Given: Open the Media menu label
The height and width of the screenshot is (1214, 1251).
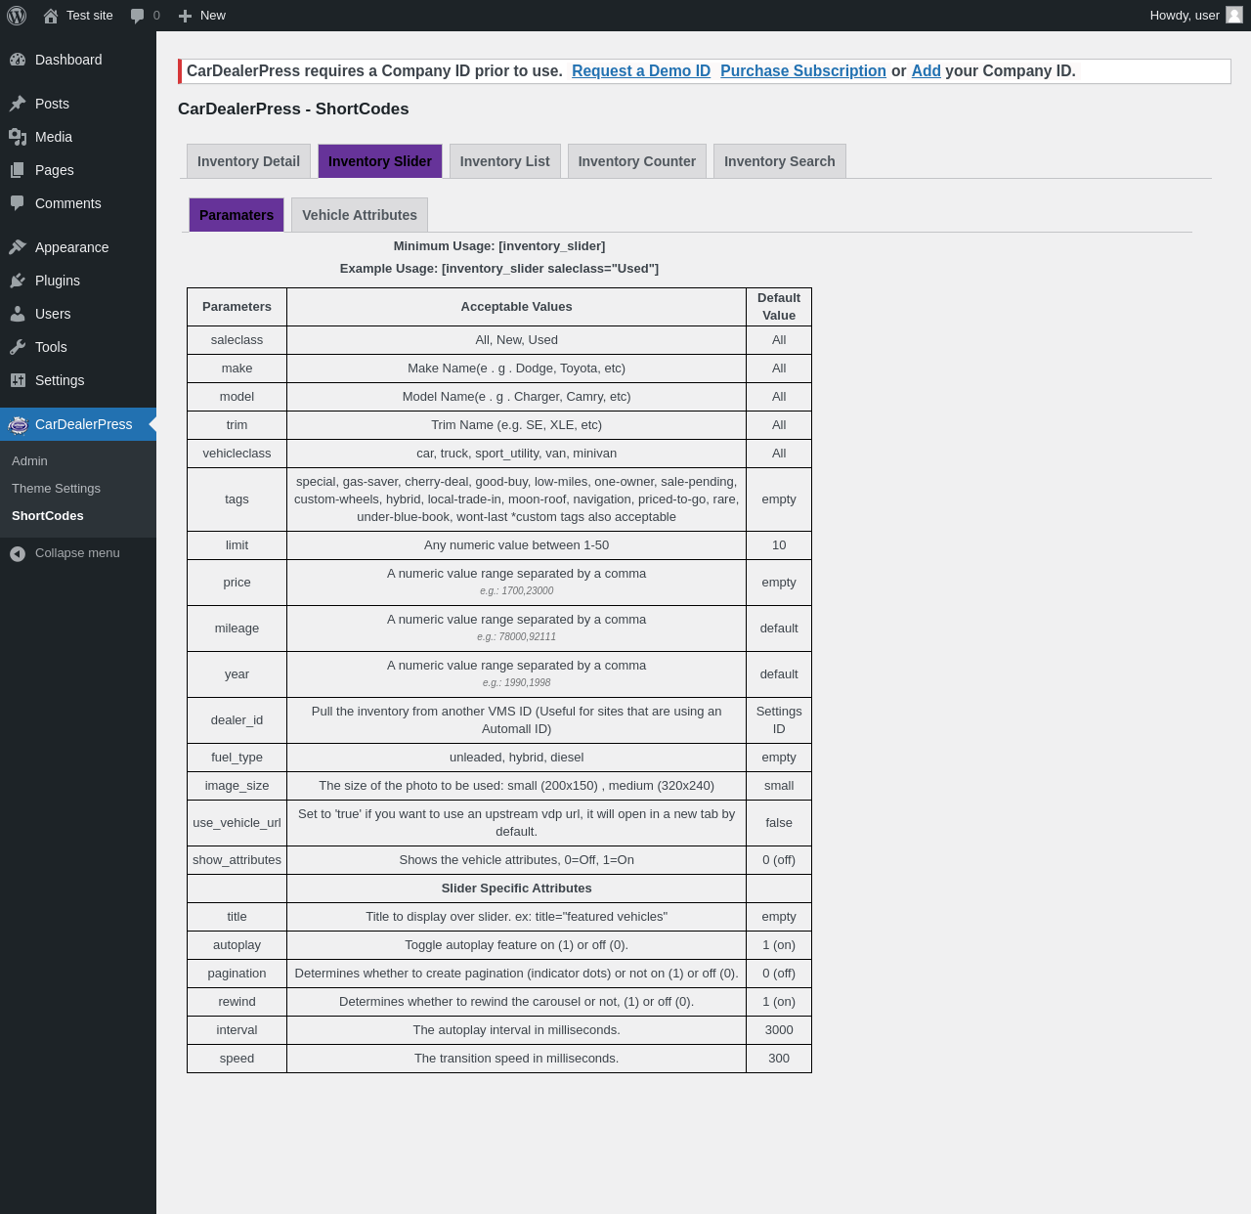Looking at the screenshot, I should coord(54,137).
